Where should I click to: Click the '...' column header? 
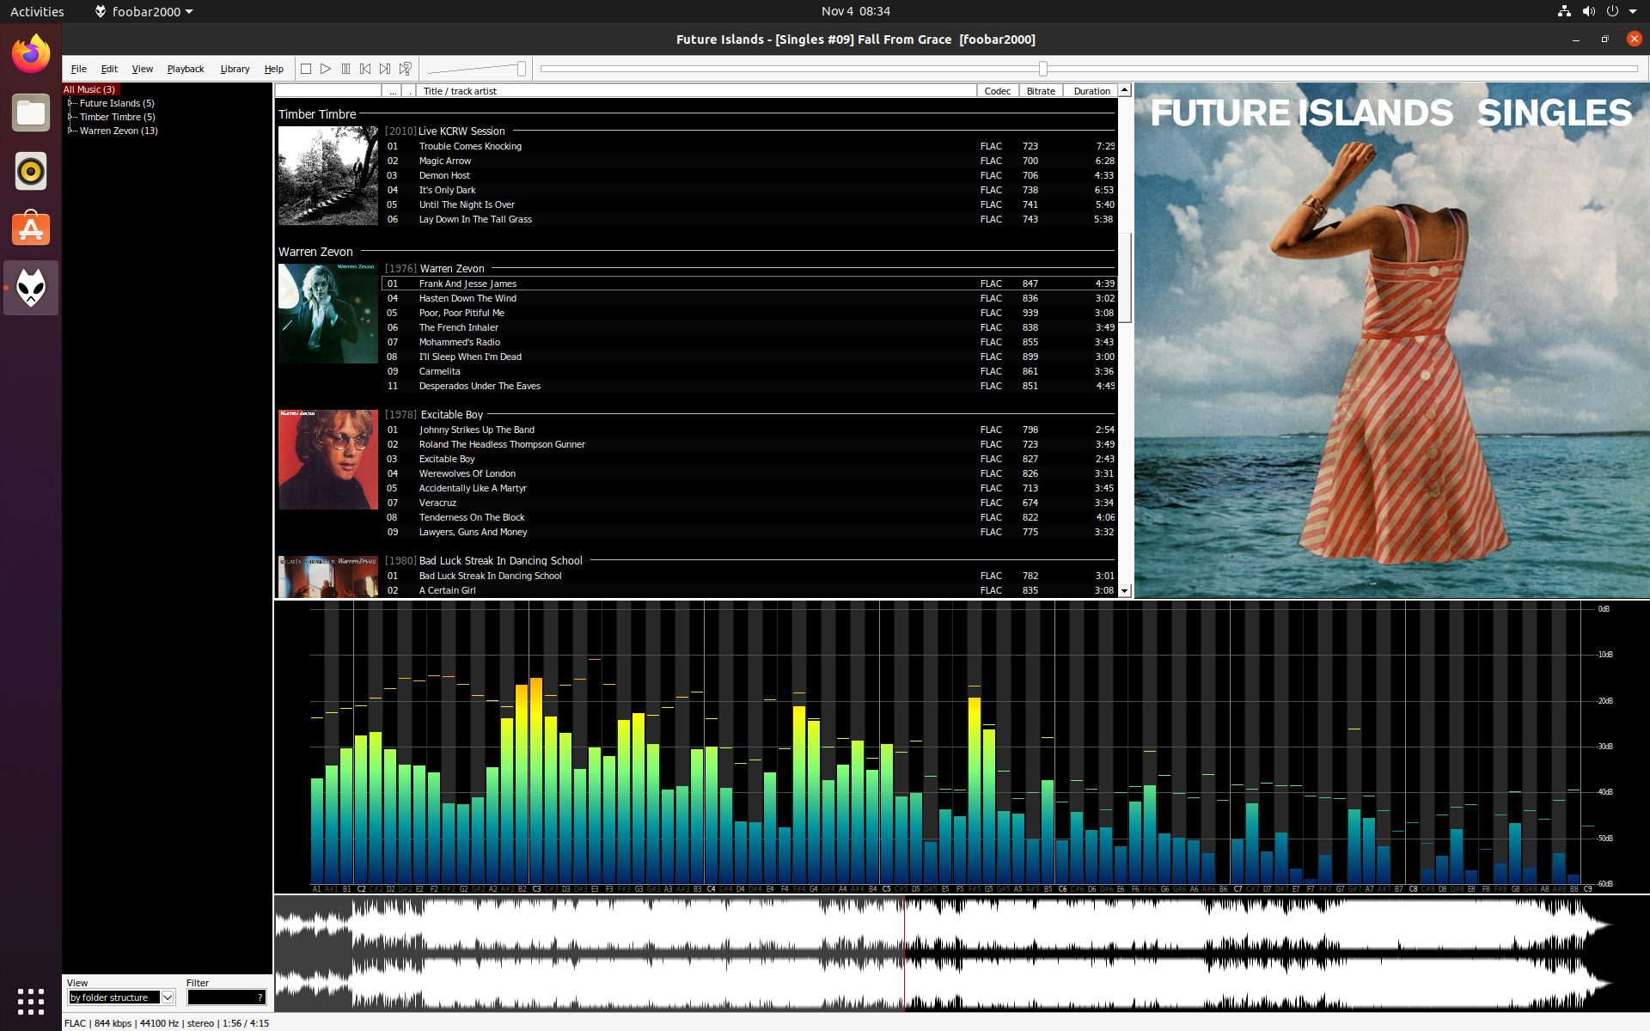[393, 91]
